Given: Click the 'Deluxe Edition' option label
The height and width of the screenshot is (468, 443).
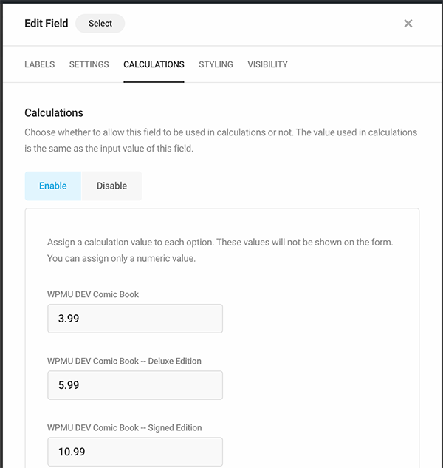Looking at the screenshot, I should (x=124, y=361).
